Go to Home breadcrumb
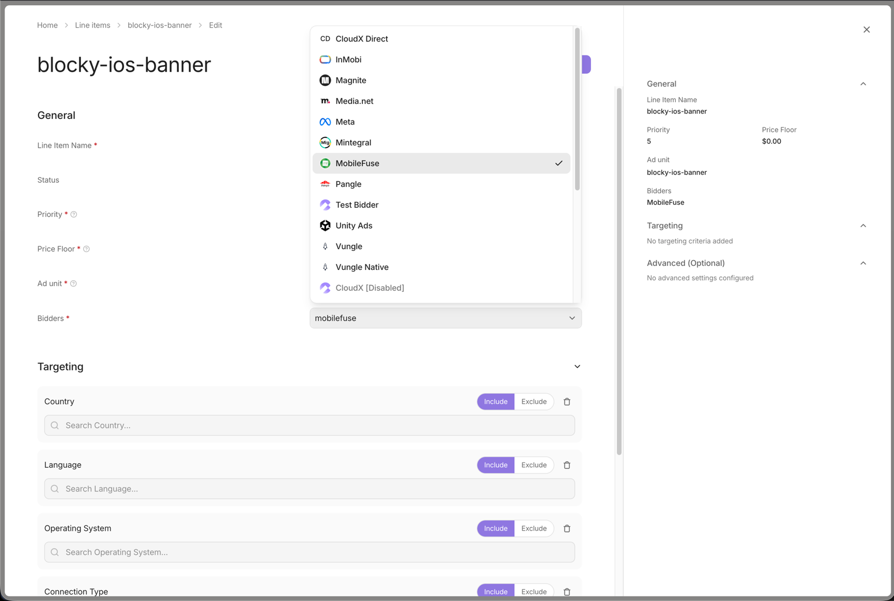894x601 pixels. click(47, 25)
